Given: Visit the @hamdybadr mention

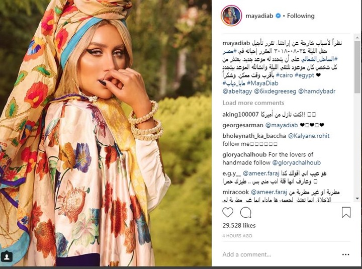Looking at the screenshot, I should [317, 92].
